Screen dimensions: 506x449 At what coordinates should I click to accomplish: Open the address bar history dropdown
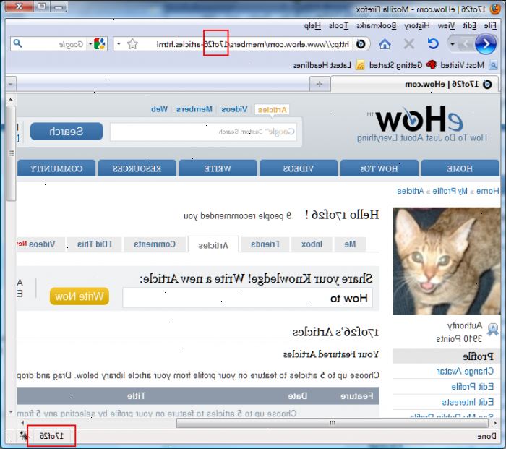pos(119,44)
